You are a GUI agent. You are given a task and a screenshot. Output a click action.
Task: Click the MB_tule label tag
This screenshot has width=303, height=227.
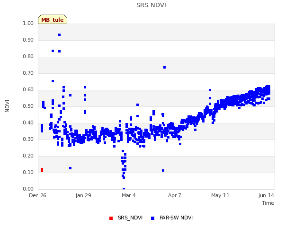coord(53,19)
